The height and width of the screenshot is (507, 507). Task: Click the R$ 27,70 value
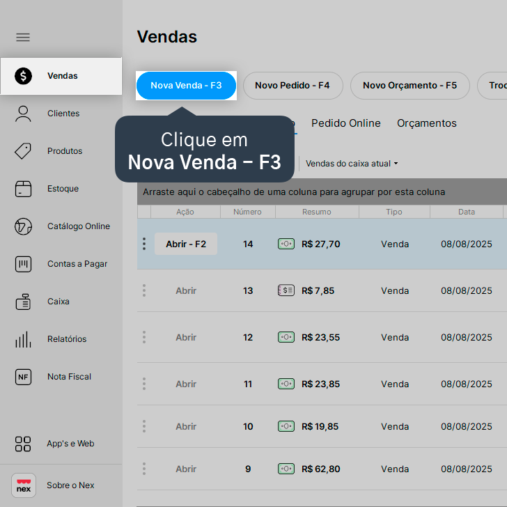tap(321, 244)
